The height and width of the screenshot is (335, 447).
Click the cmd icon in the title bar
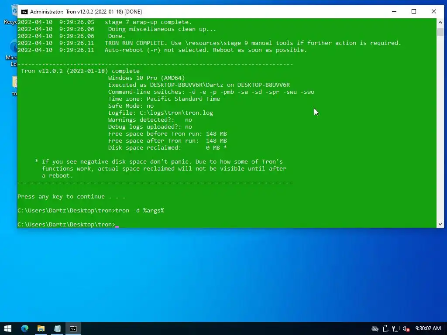(24, 12)
